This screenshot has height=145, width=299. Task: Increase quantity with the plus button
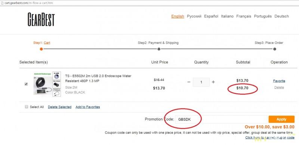coord(213,82)
